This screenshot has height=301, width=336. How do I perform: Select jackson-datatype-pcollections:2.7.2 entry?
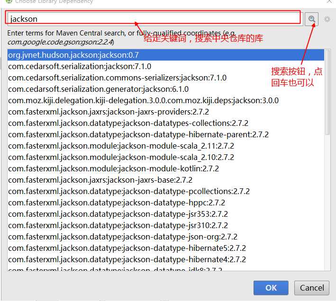point(166,191)
